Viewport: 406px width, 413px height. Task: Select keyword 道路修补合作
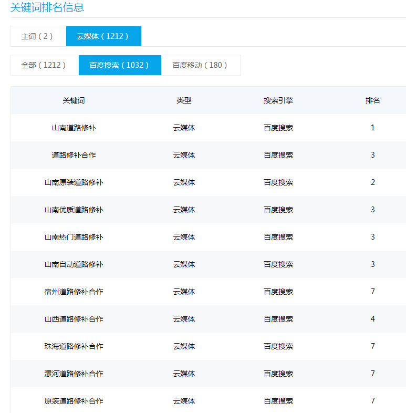click(74, 155)
